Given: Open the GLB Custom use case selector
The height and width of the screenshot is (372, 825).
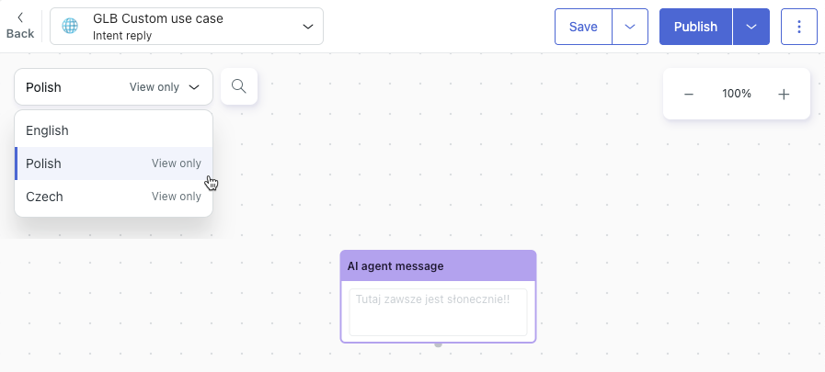Looking at the screenshot, I should click(187, 27).
